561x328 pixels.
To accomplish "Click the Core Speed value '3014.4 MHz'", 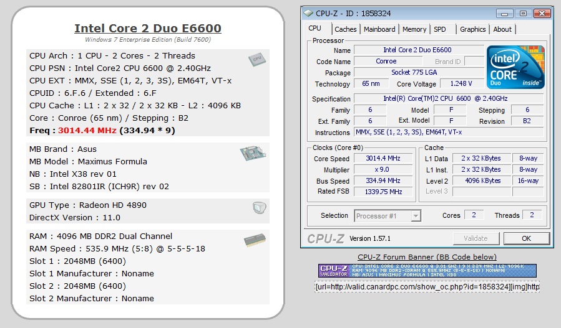I will point(383,158).
